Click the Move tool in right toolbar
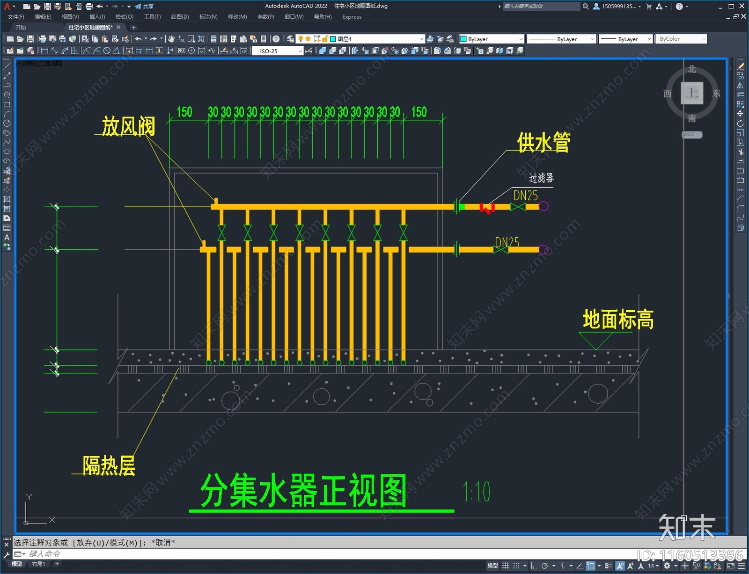Screen dimensions: 749x574 pos(740,114)
